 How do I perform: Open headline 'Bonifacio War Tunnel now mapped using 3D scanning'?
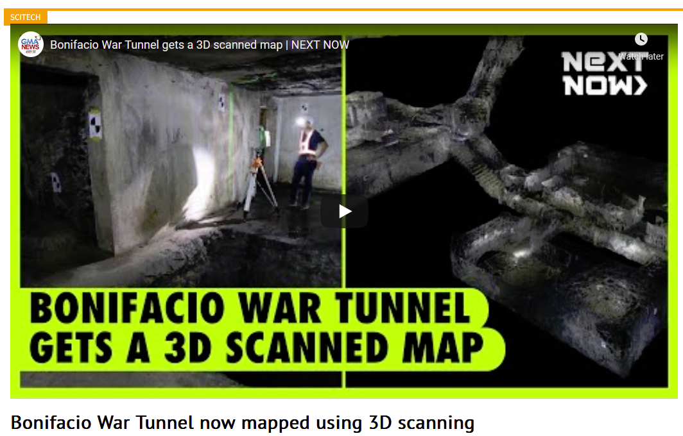(x=242, y=423)
